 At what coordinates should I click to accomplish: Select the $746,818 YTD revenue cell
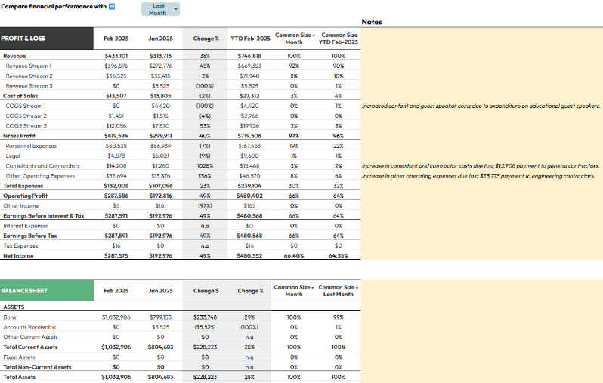pyautogui.click(x=249, y=56)
